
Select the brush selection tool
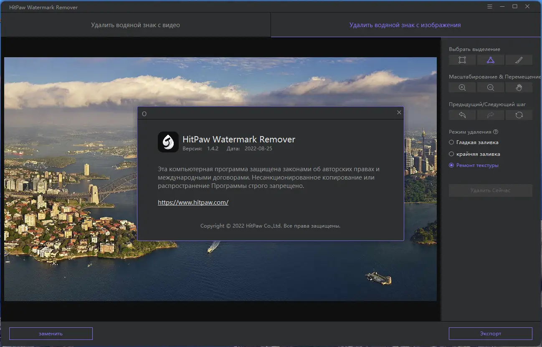click(x=519, y=60)
